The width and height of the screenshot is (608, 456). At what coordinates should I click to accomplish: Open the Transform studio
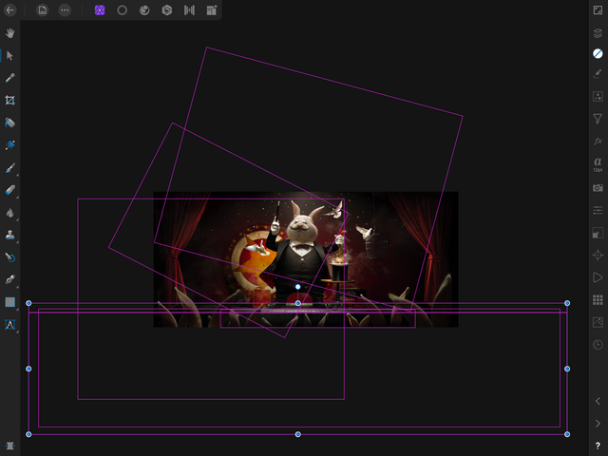point(598,233)
